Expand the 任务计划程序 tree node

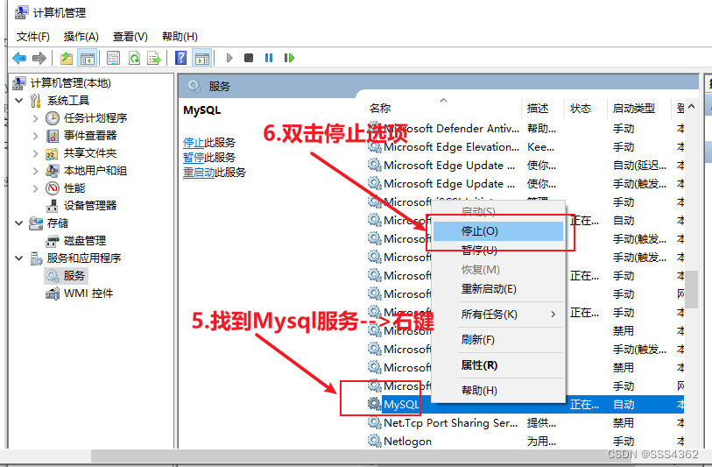[35, 118]
